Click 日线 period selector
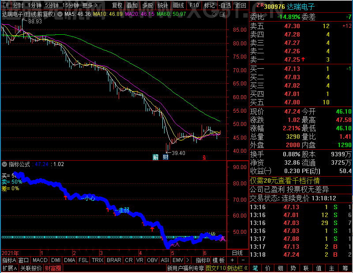The image size is (353, 273). click(237, 253)
